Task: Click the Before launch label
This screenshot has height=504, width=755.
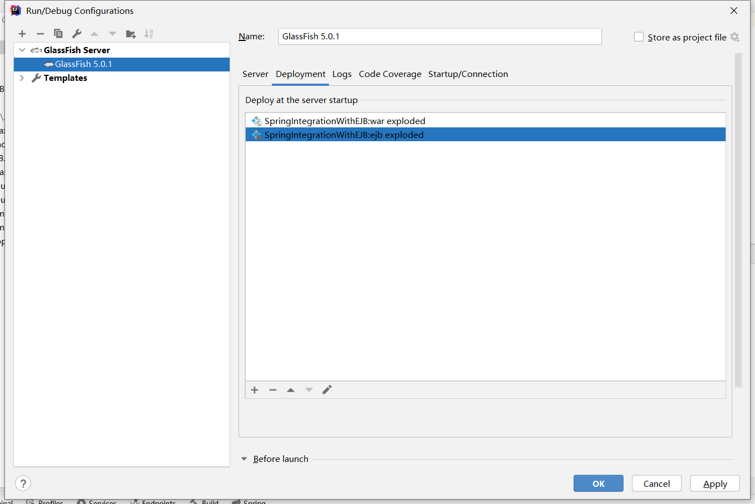Action: [x=281, y=459]
